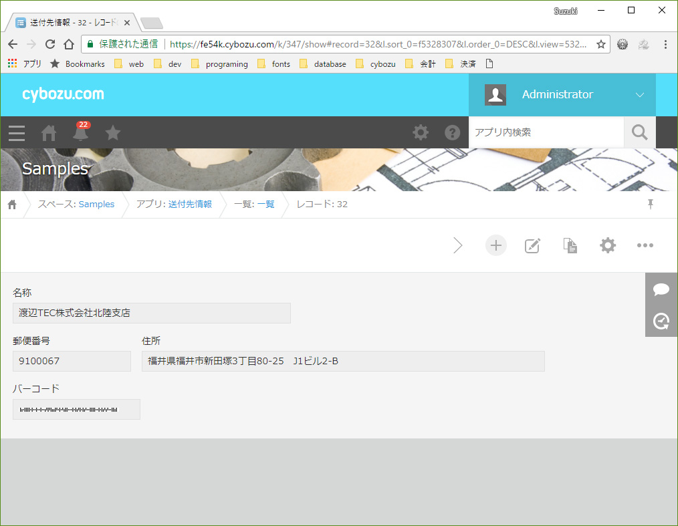Select the postal code 9100067
The height and width of the screenshot is (526, 678).
click(72, 361)
